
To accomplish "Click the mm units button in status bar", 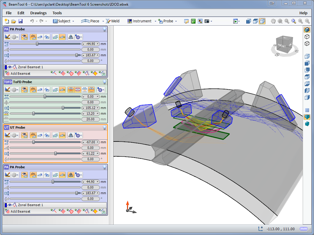I will click(x=304, y=229).
